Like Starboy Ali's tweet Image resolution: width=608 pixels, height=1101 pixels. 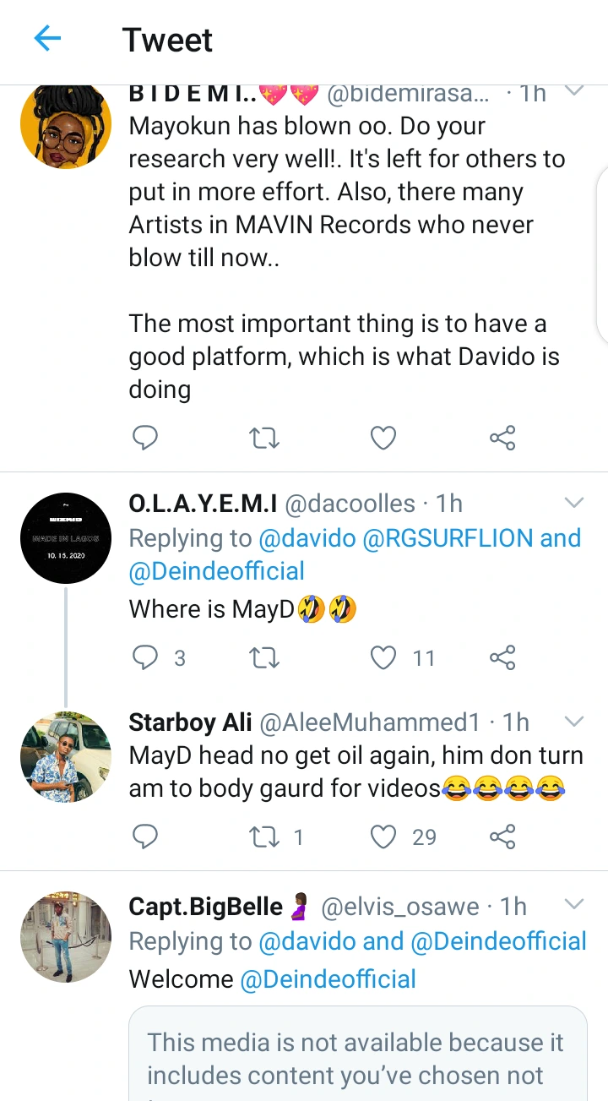pos(383,837)
